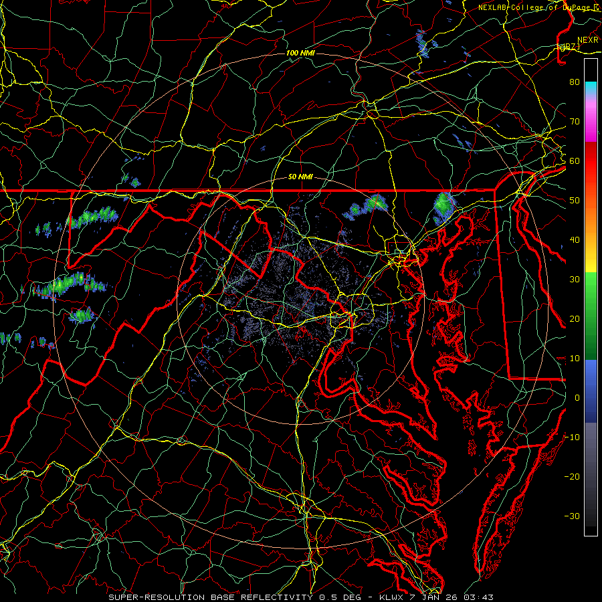Image resolution: width=602 pixels, height=602 pixels.
Task: Click the 10 value on reflectivity scale
Action: click(575, 359)
